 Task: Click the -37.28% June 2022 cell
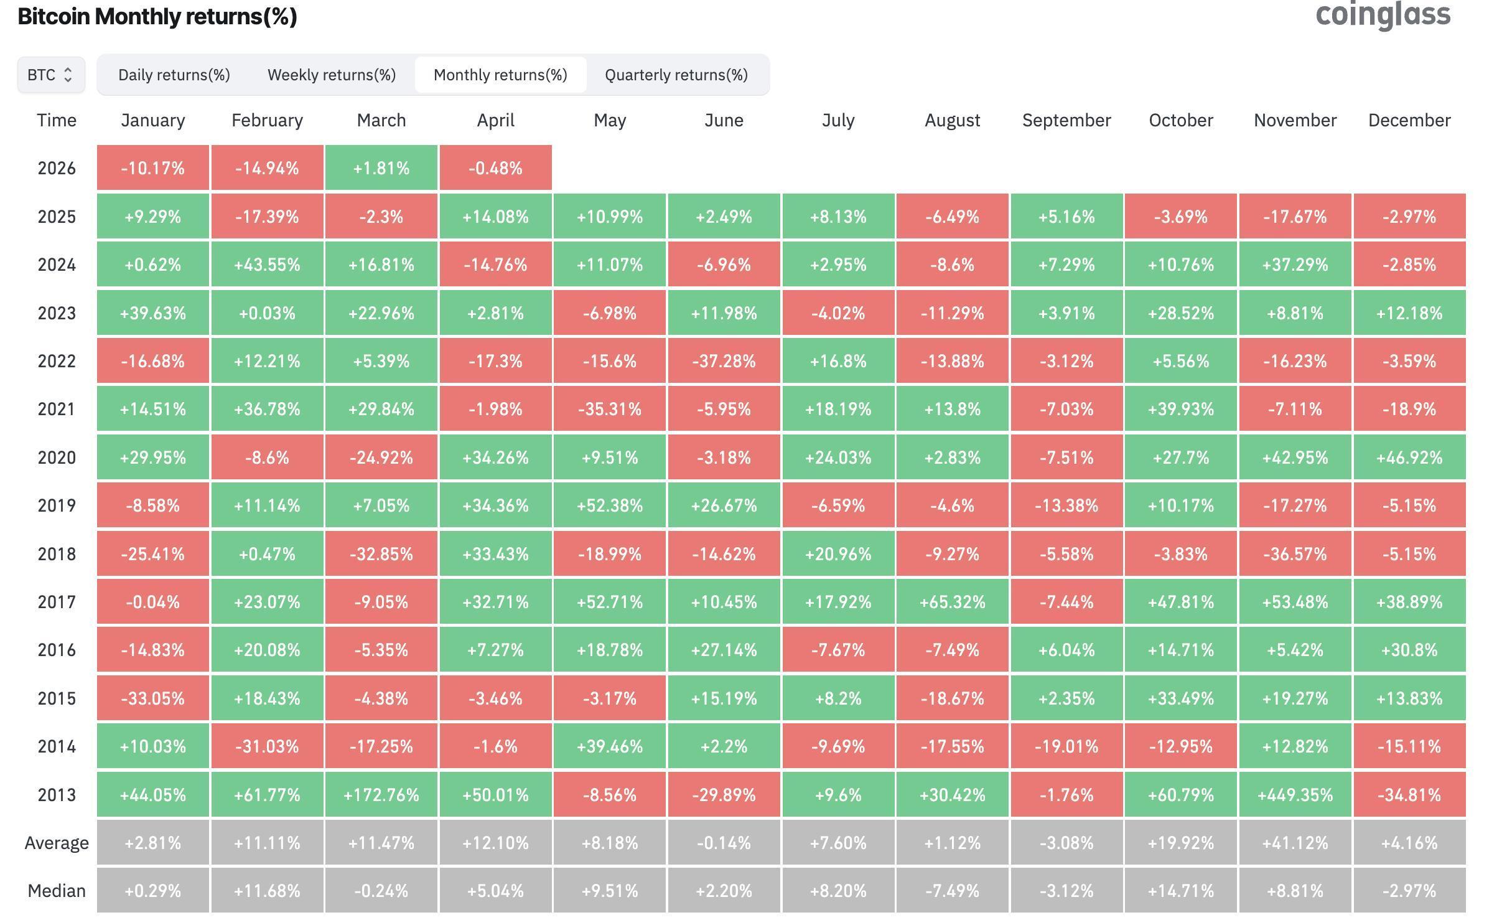[x=724, y=361]
